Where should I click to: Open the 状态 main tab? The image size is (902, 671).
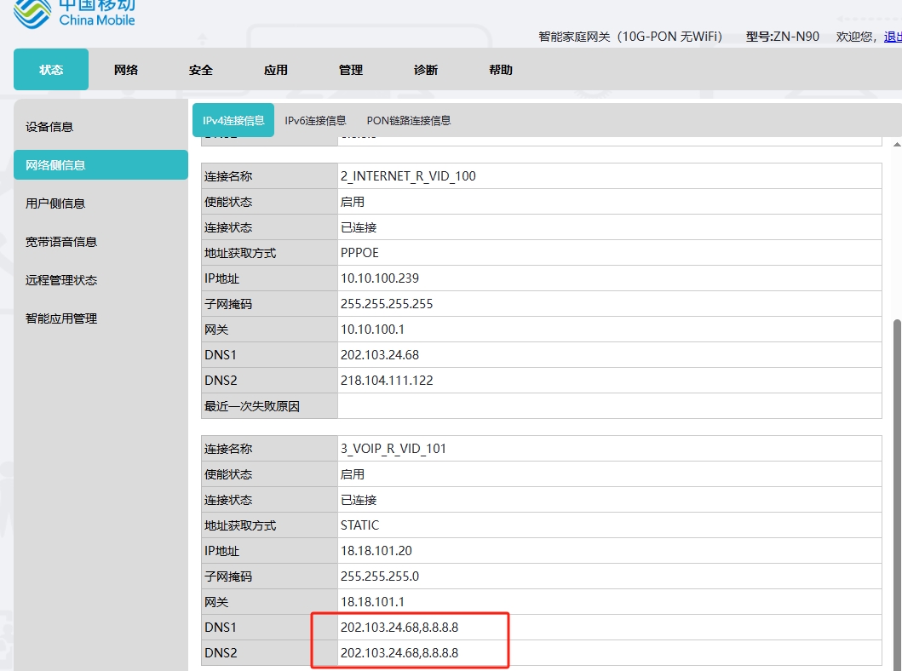click(x=51, y=70)
